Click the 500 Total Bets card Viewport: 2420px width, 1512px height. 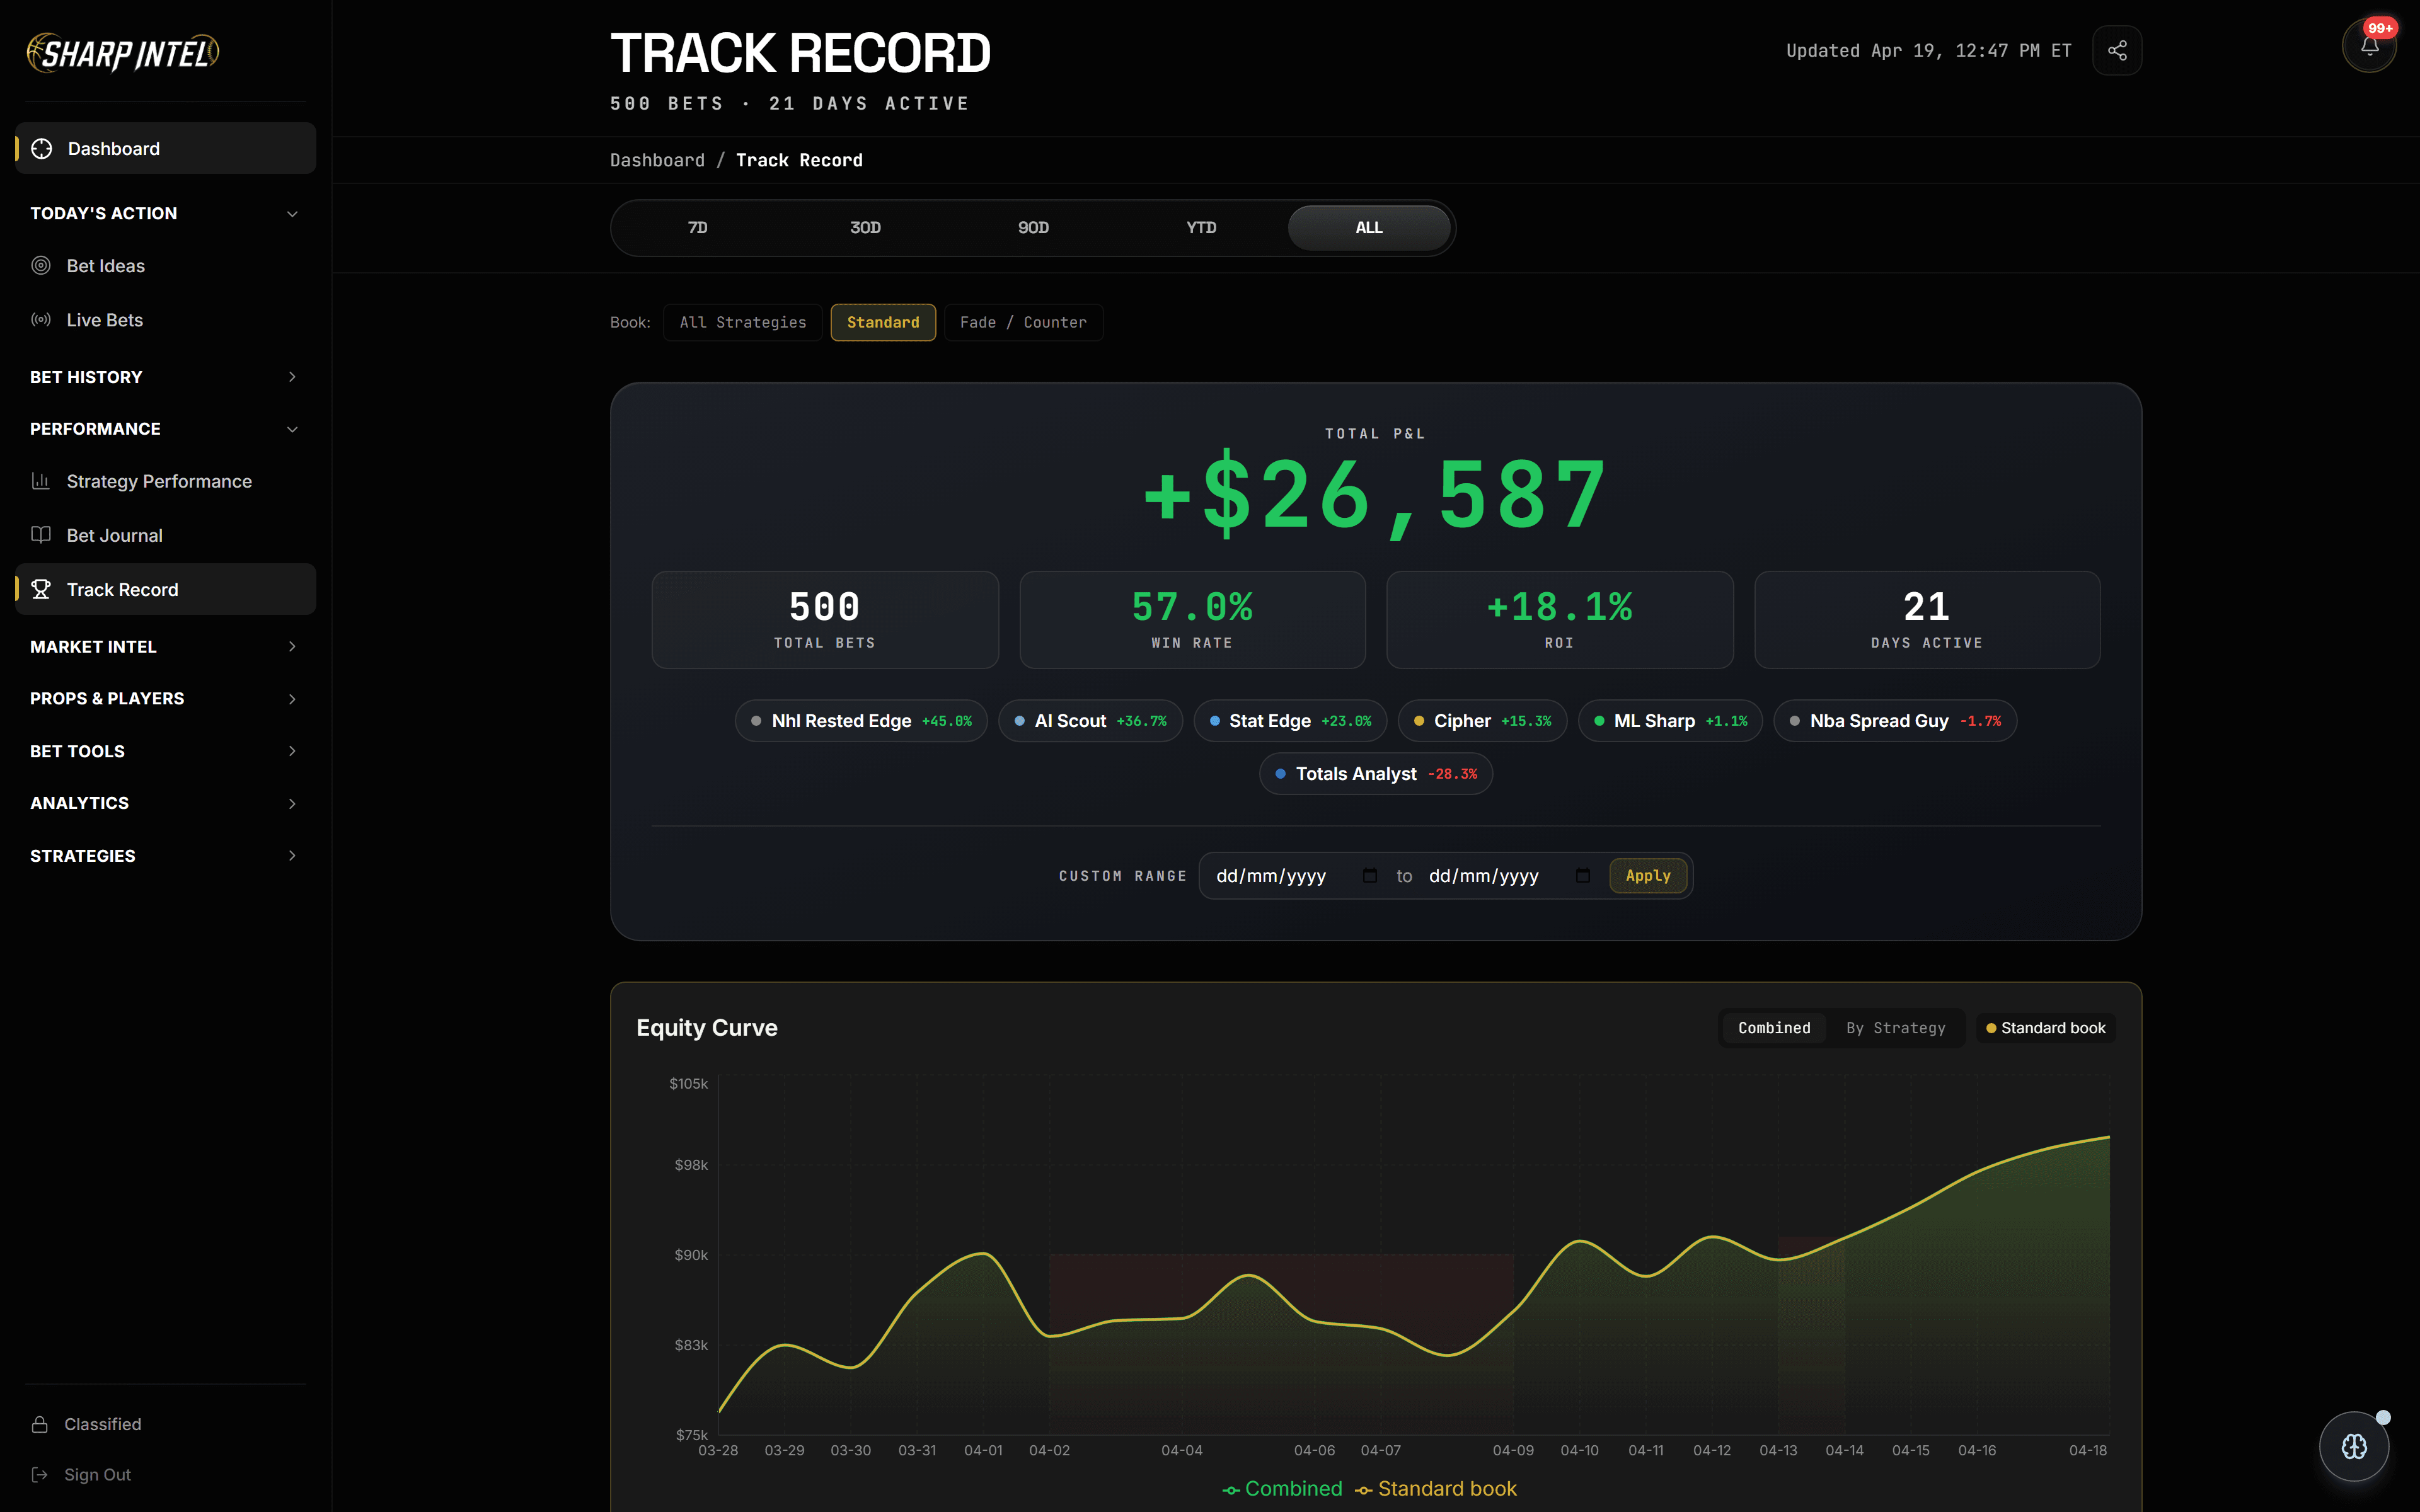(825, 620)
